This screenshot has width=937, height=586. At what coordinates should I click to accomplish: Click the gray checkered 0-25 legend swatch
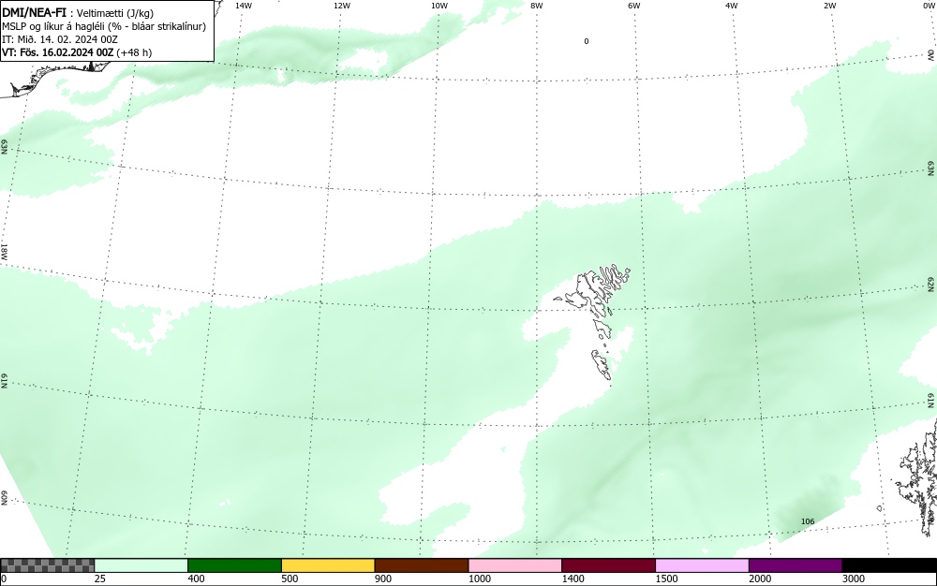pyautogui.click(x=47, y=565)
